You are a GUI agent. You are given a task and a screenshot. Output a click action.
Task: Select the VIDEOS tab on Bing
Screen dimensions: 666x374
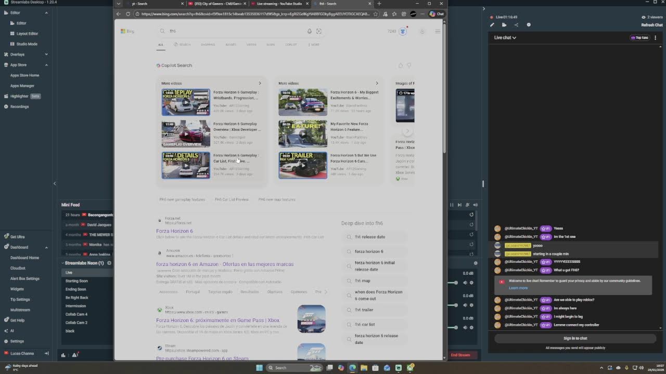click(251, 45)
